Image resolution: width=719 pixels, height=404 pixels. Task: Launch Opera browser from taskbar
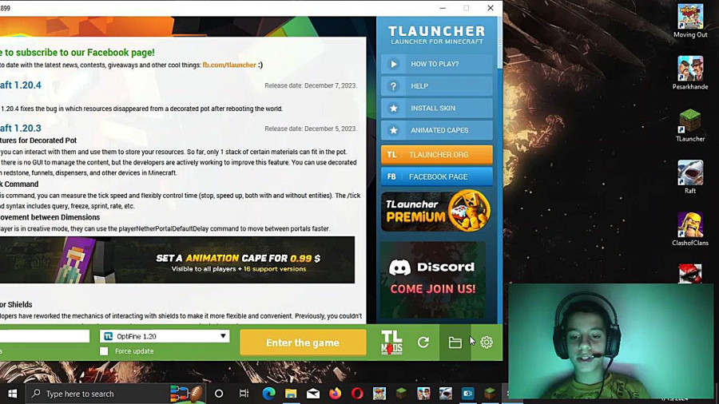coord(357,394)
